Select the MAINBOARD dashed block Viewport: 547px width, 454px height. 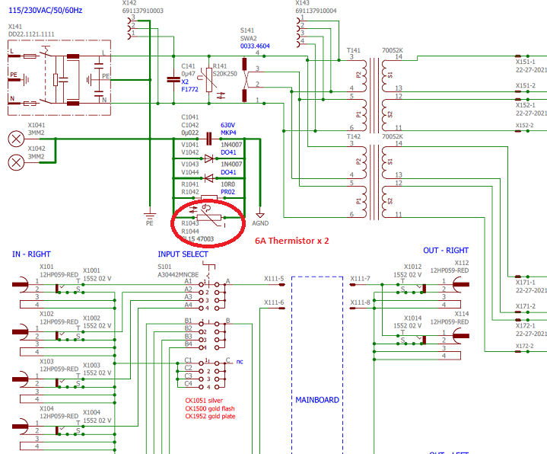pos(317,366)
